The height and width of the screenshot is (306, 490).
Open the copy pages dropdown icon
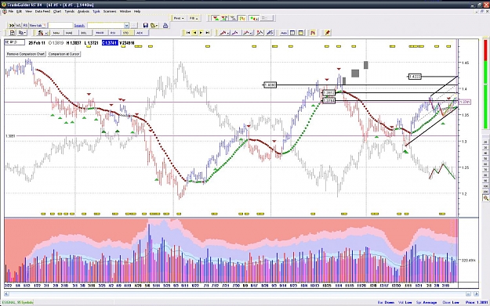[22, 33]
